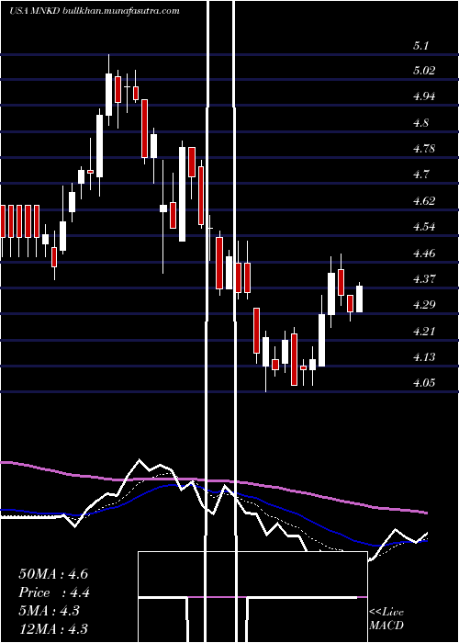Click the 4.94 price axis label
459x643 pixels.
[x=424, y=96]
